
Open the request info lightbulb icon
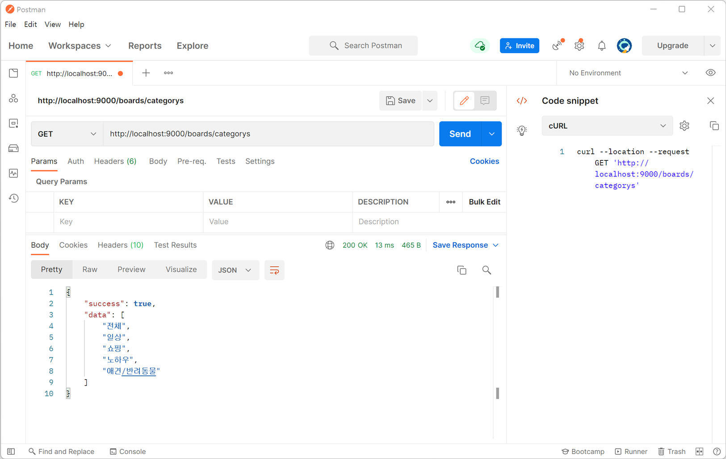tap(522, 130)
